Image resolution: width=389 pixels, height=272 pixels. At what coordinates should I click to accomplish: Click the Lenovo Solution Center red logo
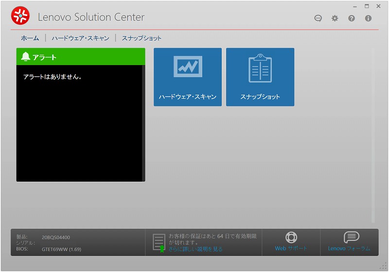coord(20,16)
